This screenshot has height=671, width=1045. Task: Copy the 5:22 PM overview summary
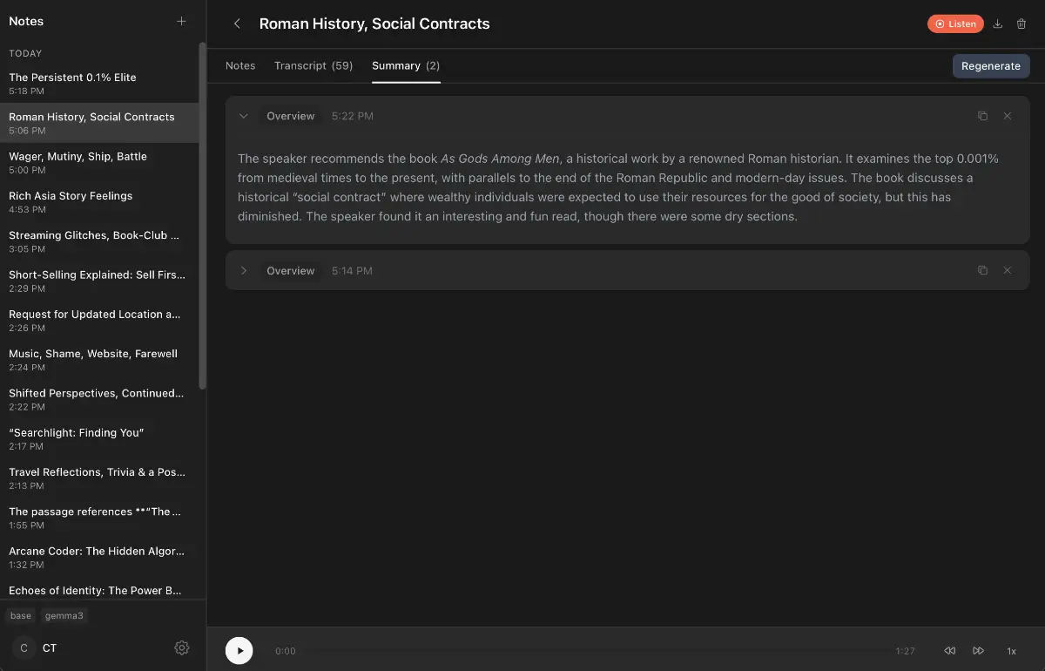982,116
